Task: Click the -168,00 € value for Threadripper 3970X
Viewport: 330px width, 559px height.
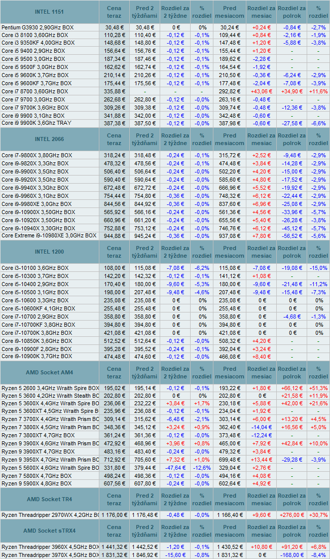Action: point(292,555)
